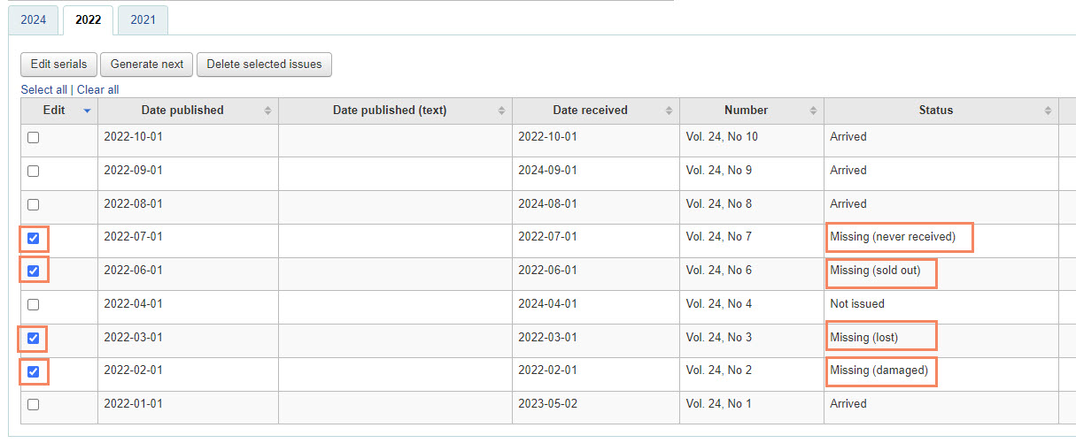Click sort arrows in Number header
Screen dimensions: 1076x443
click(813, 111)
